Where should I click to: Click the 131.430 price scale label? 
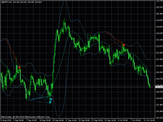click(x=159, y=59)
